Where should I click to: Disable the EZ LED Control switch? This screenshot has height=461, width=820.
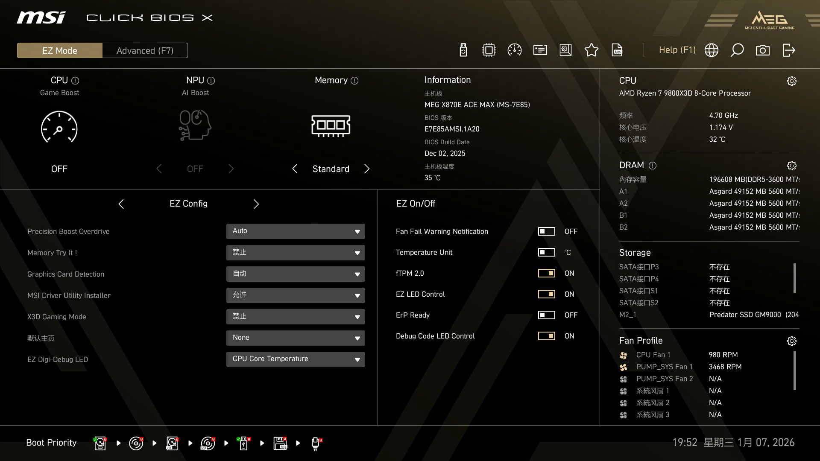pos(546,294)
